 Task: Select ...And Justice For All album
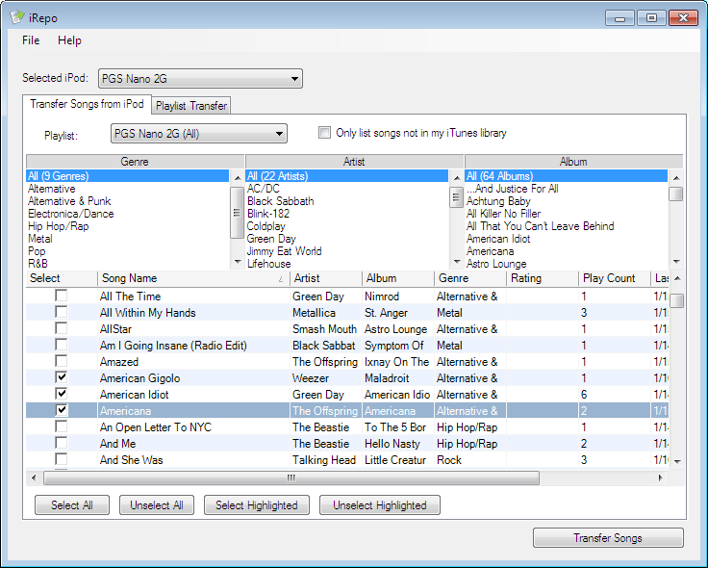[567, 189]
